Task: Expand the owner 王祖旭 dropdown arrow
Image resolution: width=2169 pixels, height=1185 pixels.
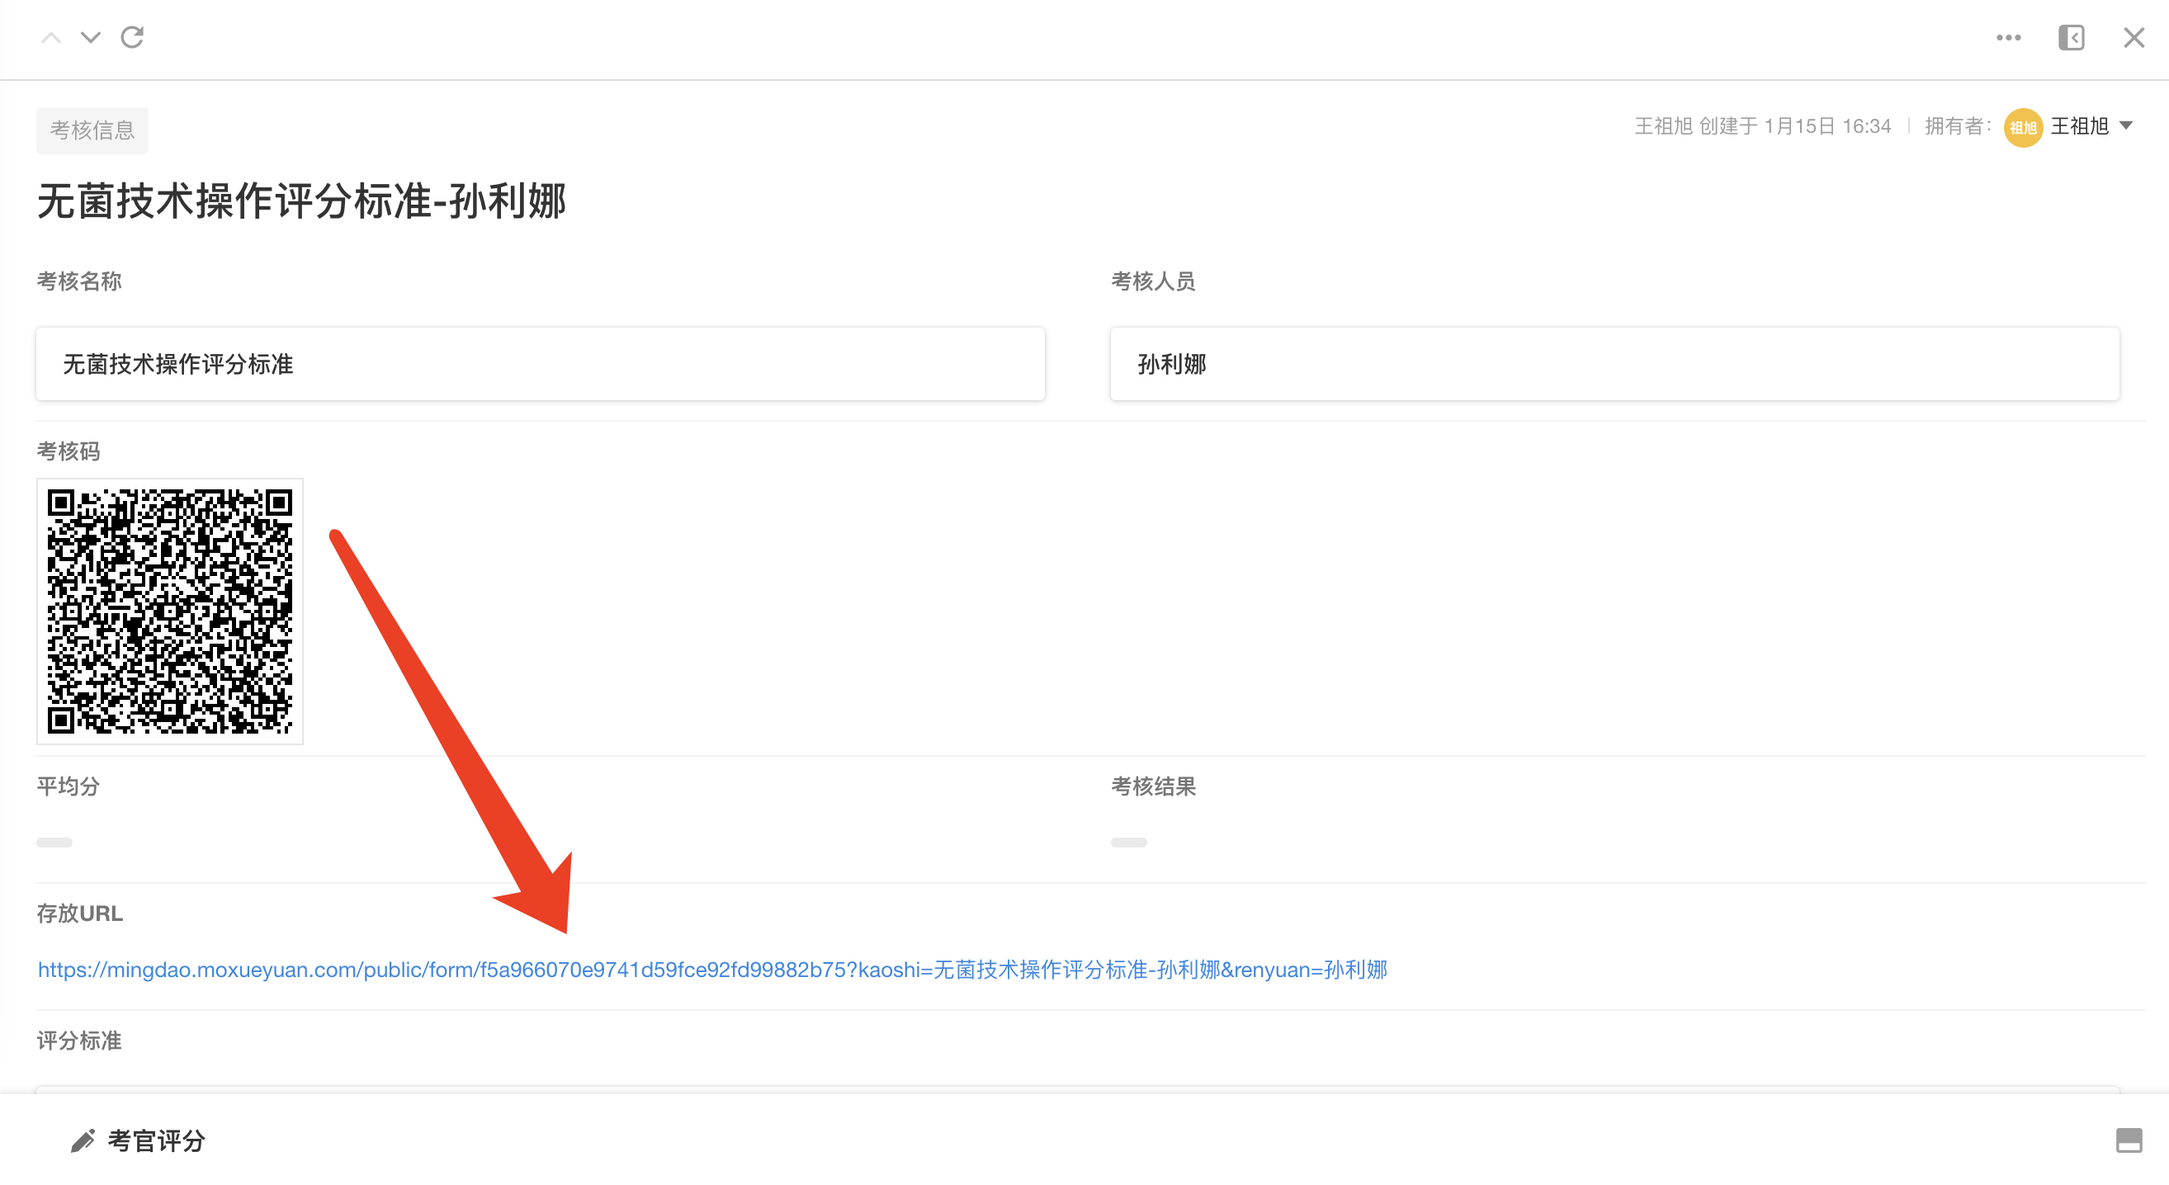Action: (x=2126, y=126)
